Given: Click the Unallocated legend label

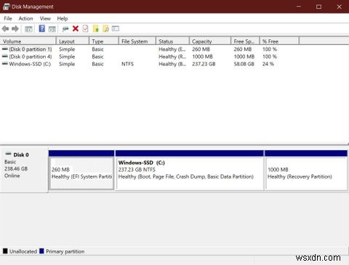Looking at the screenshot, I should 23,251.
